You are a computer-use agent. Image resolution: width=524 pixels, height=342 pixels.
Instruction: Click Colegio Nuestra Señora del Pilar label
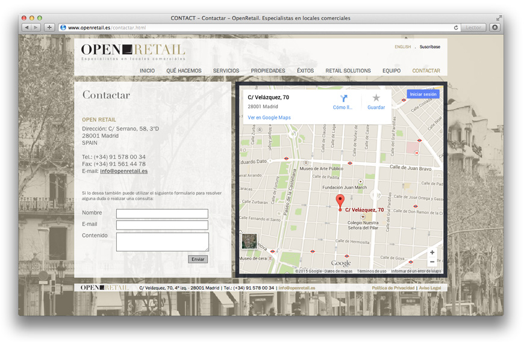pos(363,225)
